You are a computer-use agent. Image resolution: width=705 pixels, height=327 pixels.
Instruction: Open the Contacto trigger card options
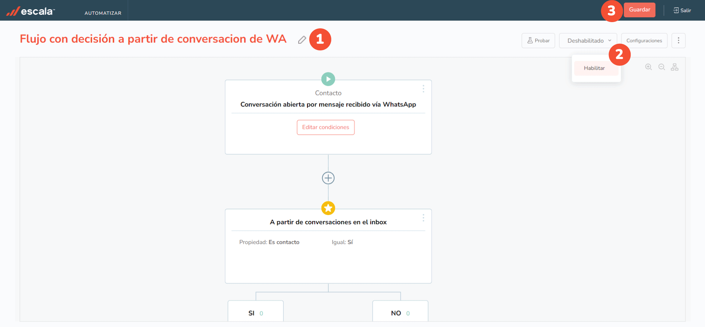point(423,89)
